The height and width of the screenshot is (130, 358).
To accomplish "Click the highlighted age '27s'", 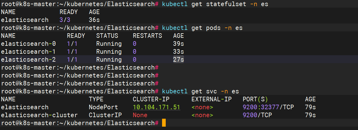I will [x=179, y=60].
